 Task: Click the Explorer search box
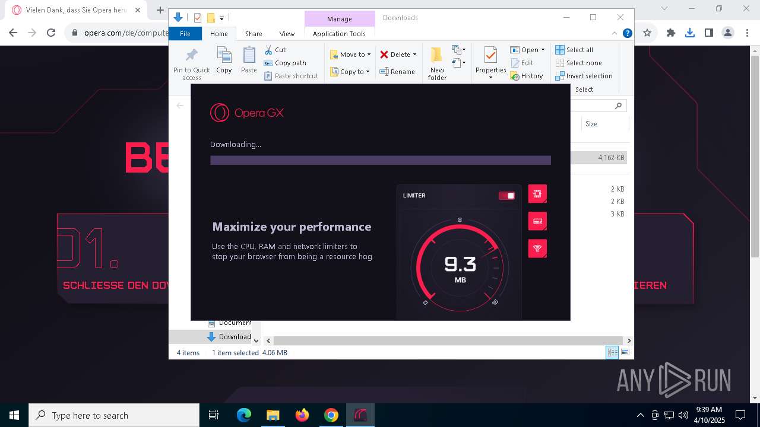(x=598, y=106)
